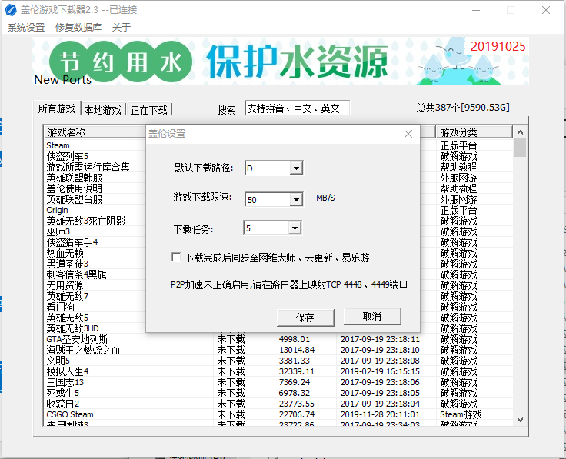Click the water-saving banner image

pos(281,61)
